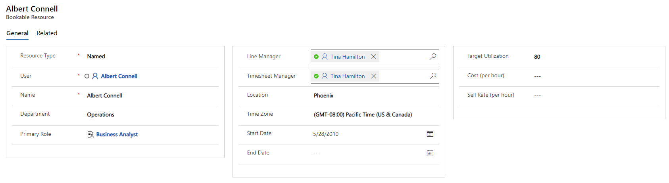The width and height of the screenshot is (669, 183).
Task: Click the green status icon in Line Manager
Action: 316,57
